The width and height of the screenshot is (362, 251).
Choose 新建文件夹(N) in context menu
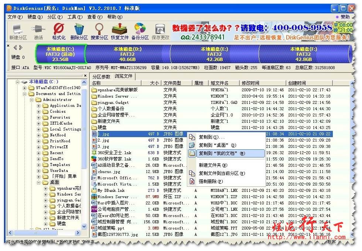pos(226,165)
